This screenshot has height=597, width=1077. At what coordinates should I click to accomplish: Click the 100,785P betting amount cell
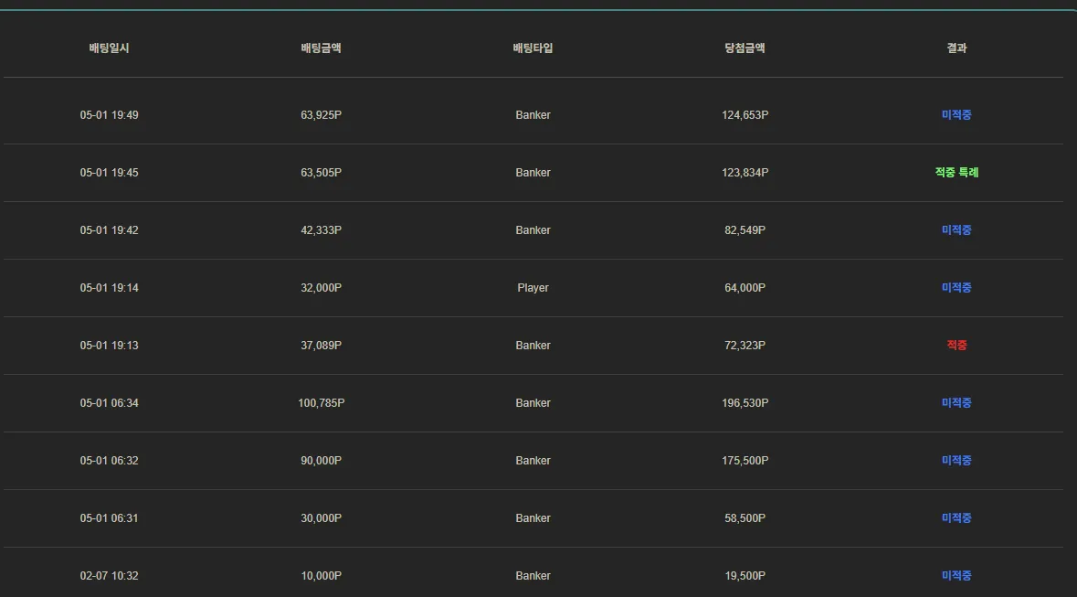coord(321,403)
